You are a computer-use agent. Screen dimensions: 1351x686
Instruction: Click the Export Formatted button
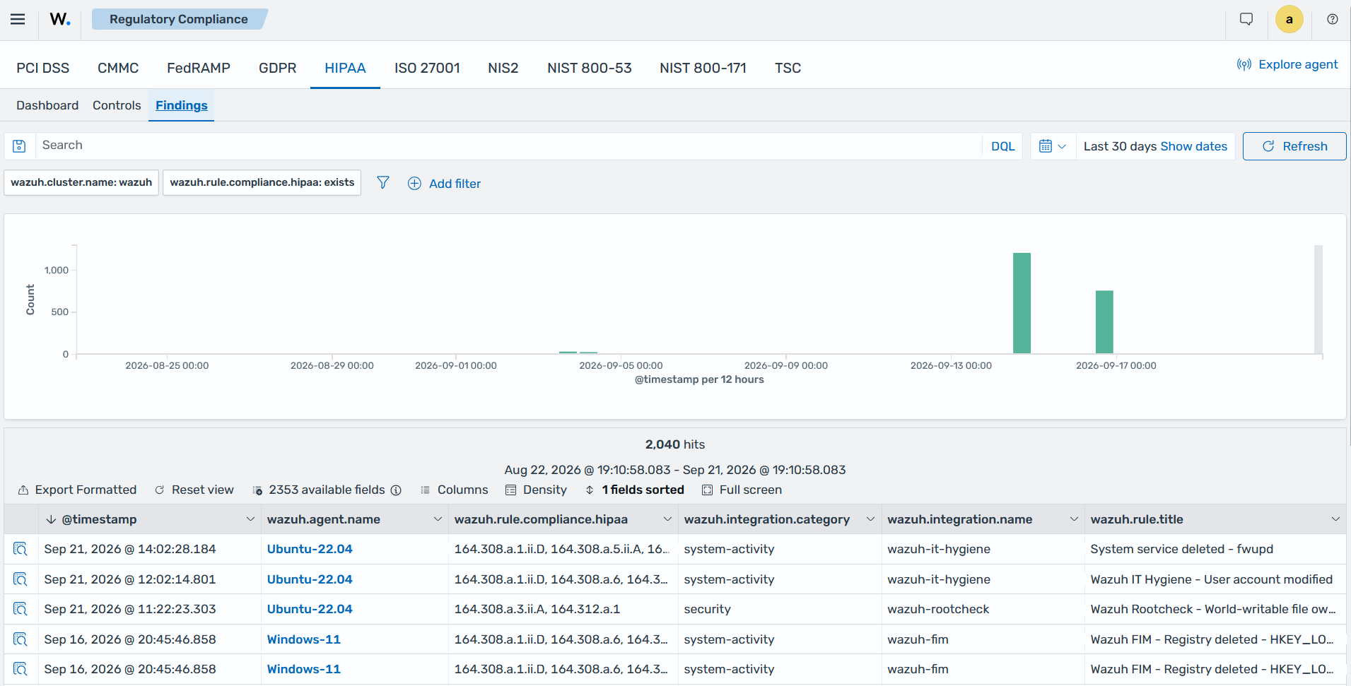click(77, 490)
